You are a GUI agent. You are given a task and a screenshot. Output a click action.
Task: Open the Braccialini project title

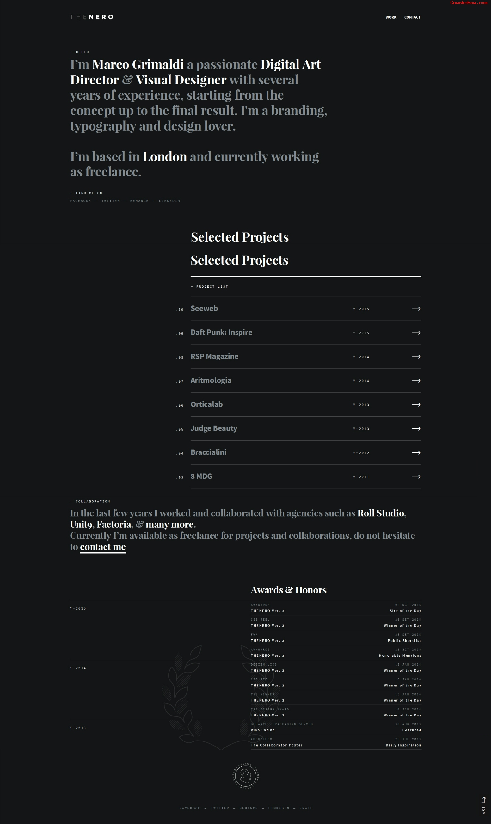208,452
